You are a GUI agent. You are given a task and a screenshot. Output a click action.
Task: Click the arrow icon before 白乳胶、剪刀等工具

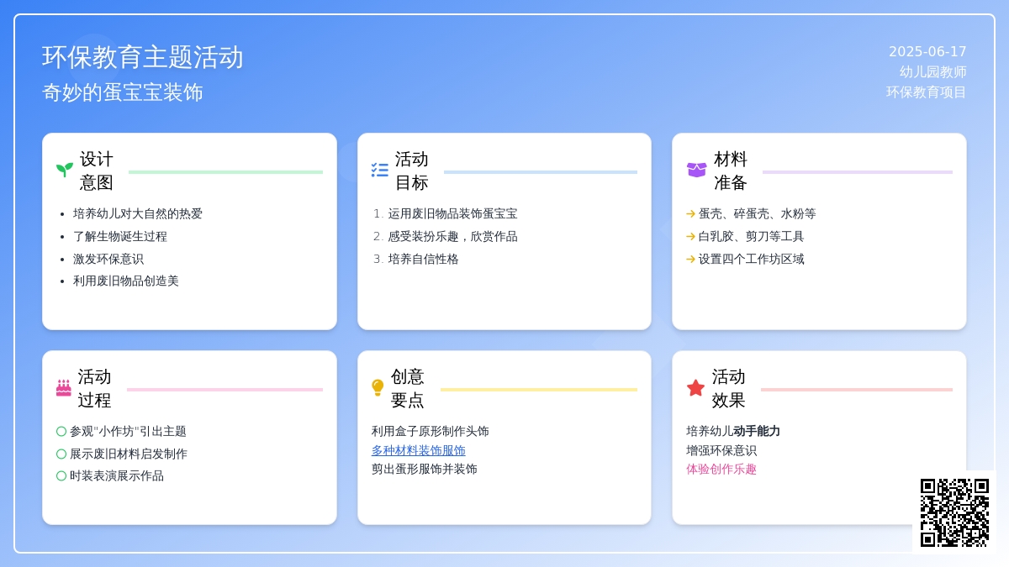click(691, 237)
